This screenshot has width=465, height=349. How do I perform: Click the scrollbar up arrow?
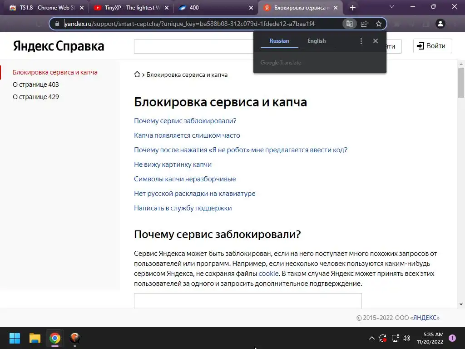[x=461, y=64]
